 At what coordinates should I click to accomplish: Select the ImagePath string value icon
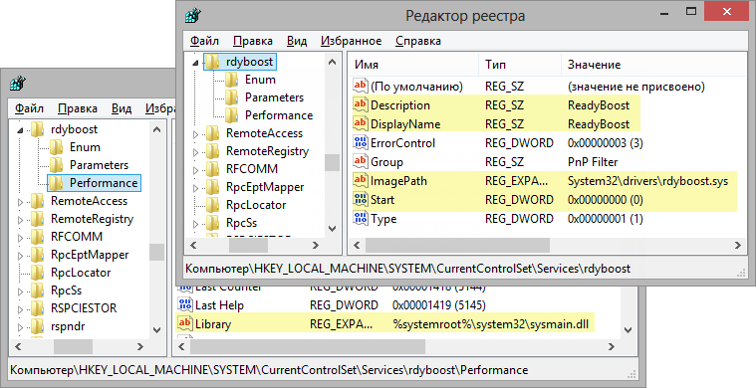pos(361,180)
